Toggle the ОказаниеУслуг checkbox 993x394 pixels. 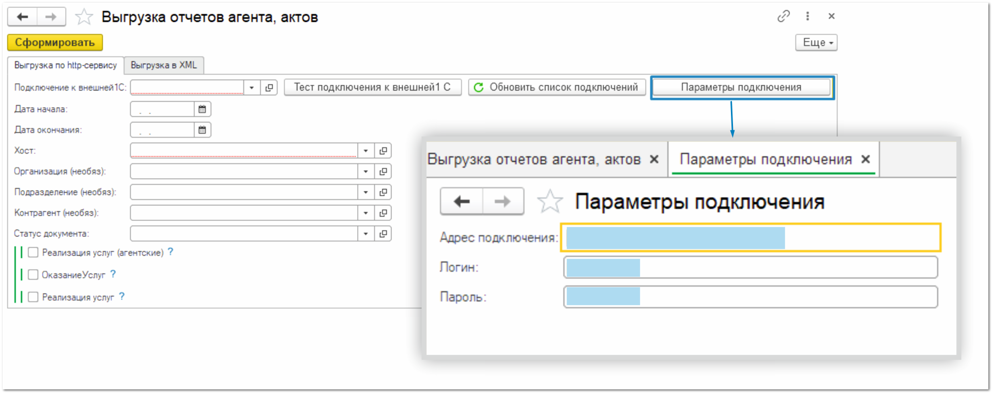33,275
